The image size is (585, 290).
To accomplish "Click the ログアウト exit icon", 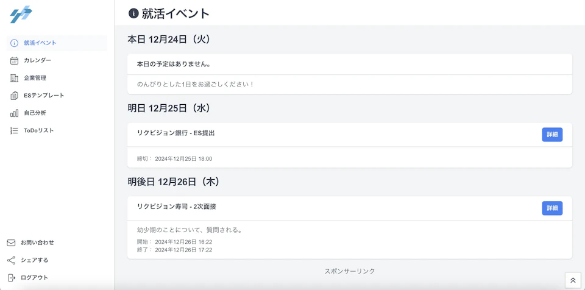I will click(11, 278).
